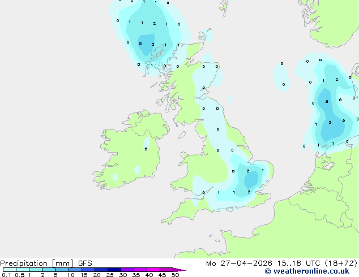Select the "15..18 UTC" time range text
Screen dimensions: 359x277
pyautogui.click(x=298, y=263)
